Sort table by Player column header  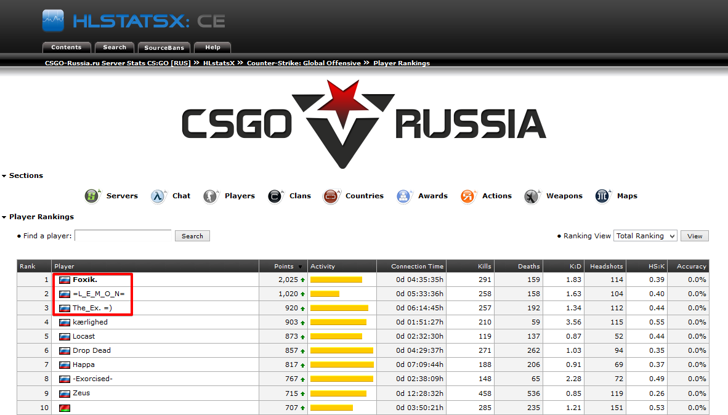64,267
